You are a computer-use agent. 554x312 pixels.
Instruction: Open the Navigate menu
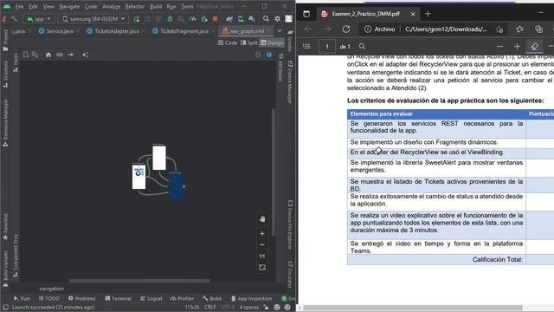tap(69, 6)
